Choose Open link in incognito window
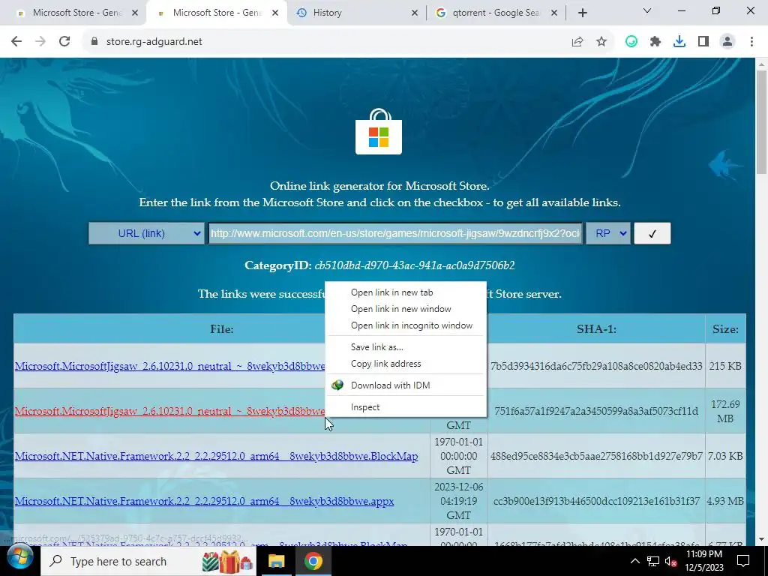 point(406,325)
